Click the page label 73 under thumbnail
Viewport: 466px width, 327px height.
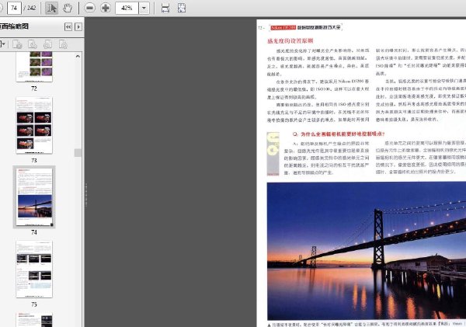click(34, 160)
